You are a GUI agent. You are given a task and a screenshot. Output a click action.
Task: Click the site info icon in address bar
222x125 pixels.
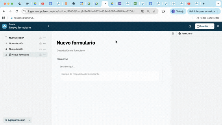coord(25,11)
